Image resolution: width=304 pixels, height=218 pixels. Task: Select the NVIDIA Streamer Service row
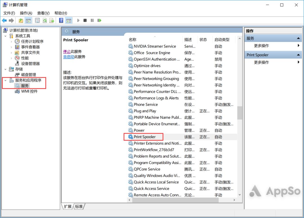coord(182,46)
